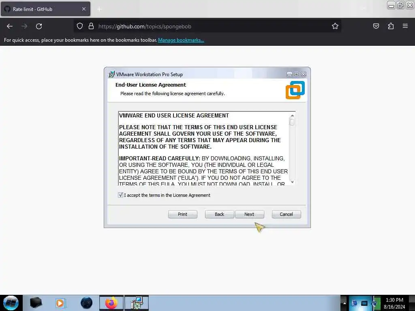Select the Rate limit · GitHub tab
The image size is (415, 311).
pyautogui.click(x=45, y=9)
